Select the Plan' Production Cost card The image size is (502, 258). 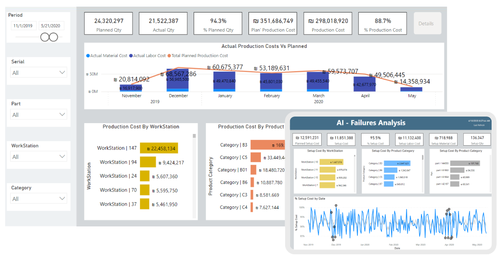point(273,24)
